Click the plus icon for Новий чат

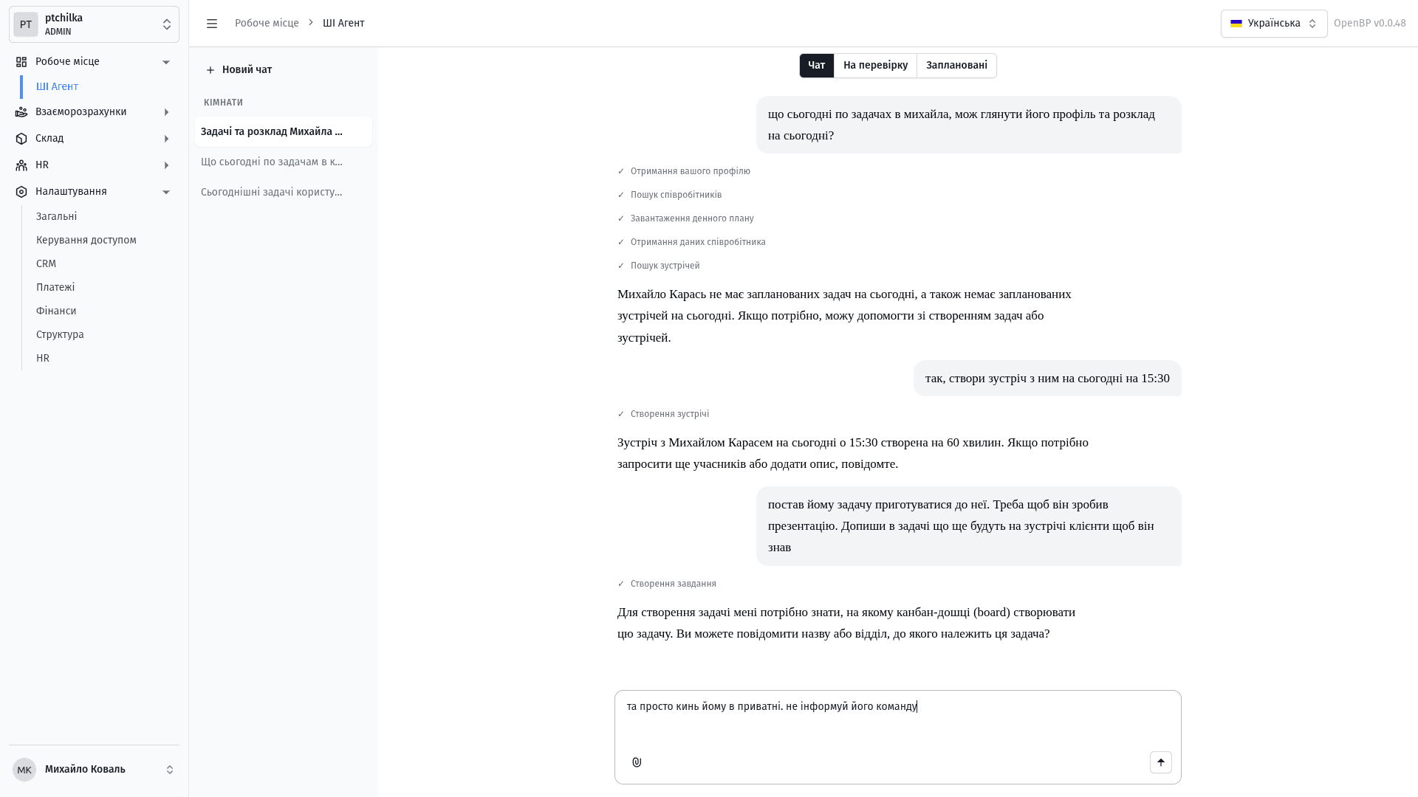(210, 70)
